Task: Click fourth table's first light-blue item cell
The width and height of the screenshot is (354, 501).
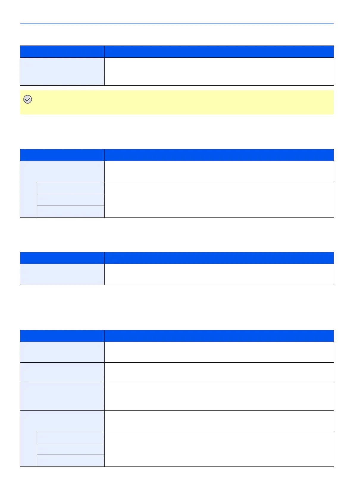Action: [62, 352]
